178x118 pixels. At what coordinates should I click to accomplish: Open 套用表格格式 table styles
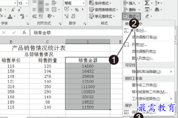click(x=104, y=10)
